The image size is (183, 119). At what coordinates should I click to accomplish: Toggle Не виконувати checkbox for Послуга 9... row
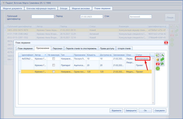pos(53,59)
